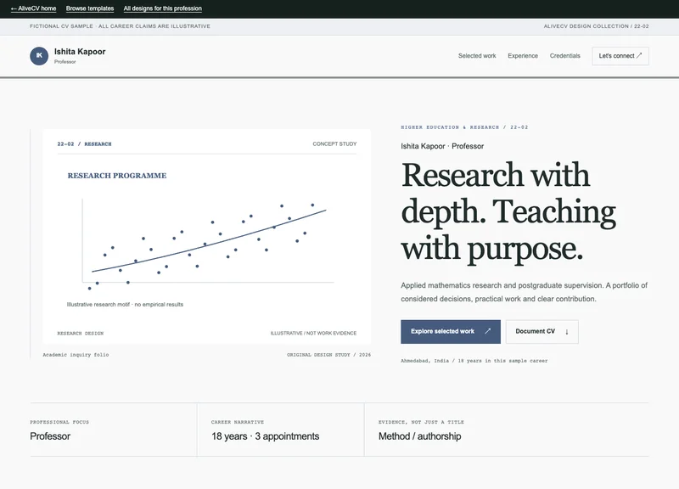Open the Browse templates link
The width and height of the screenshot is (679, 489).
(x=90, y=8)
